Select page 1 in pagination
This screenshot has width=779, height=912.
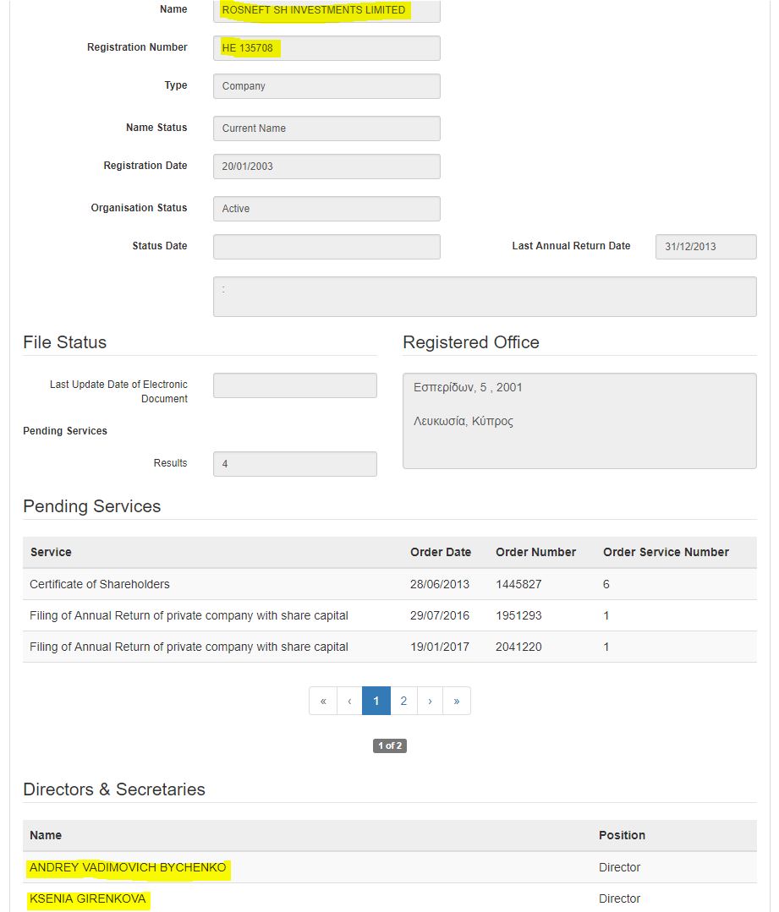coord(376,701)
